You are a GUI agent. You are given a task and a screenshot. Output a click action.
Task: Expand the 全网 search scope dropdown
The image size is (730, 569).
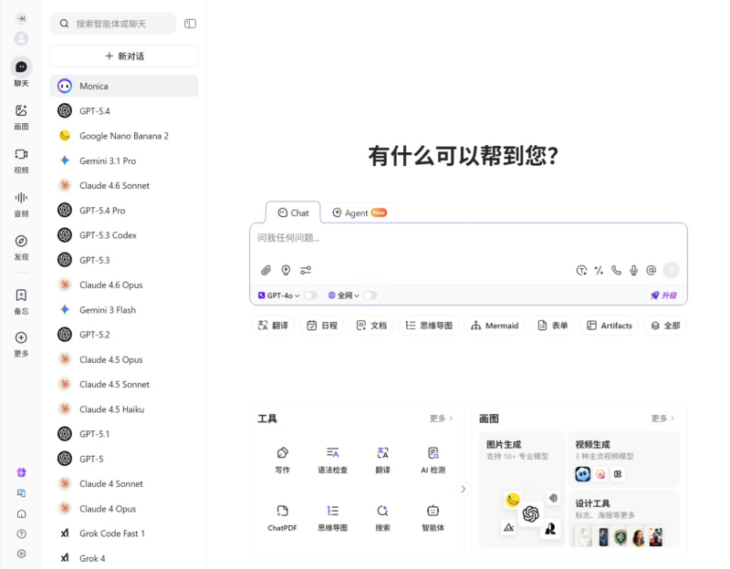tap(343, 295)
